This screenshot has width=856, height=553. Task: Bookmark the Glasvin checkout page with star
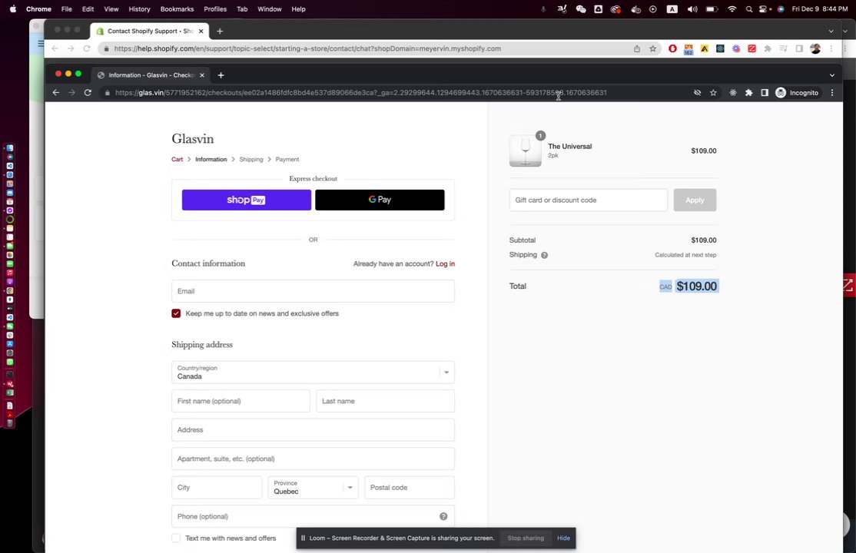pos(713,93)
